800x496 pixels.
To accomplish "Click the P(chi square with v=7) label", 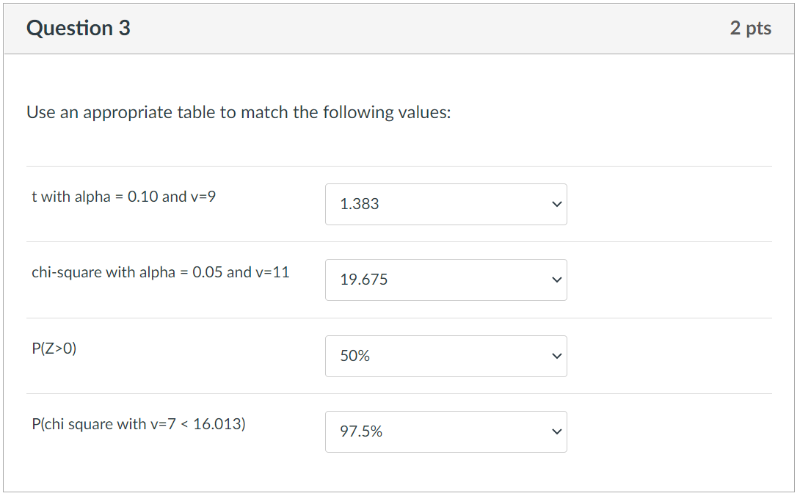I will pos(139,424).
